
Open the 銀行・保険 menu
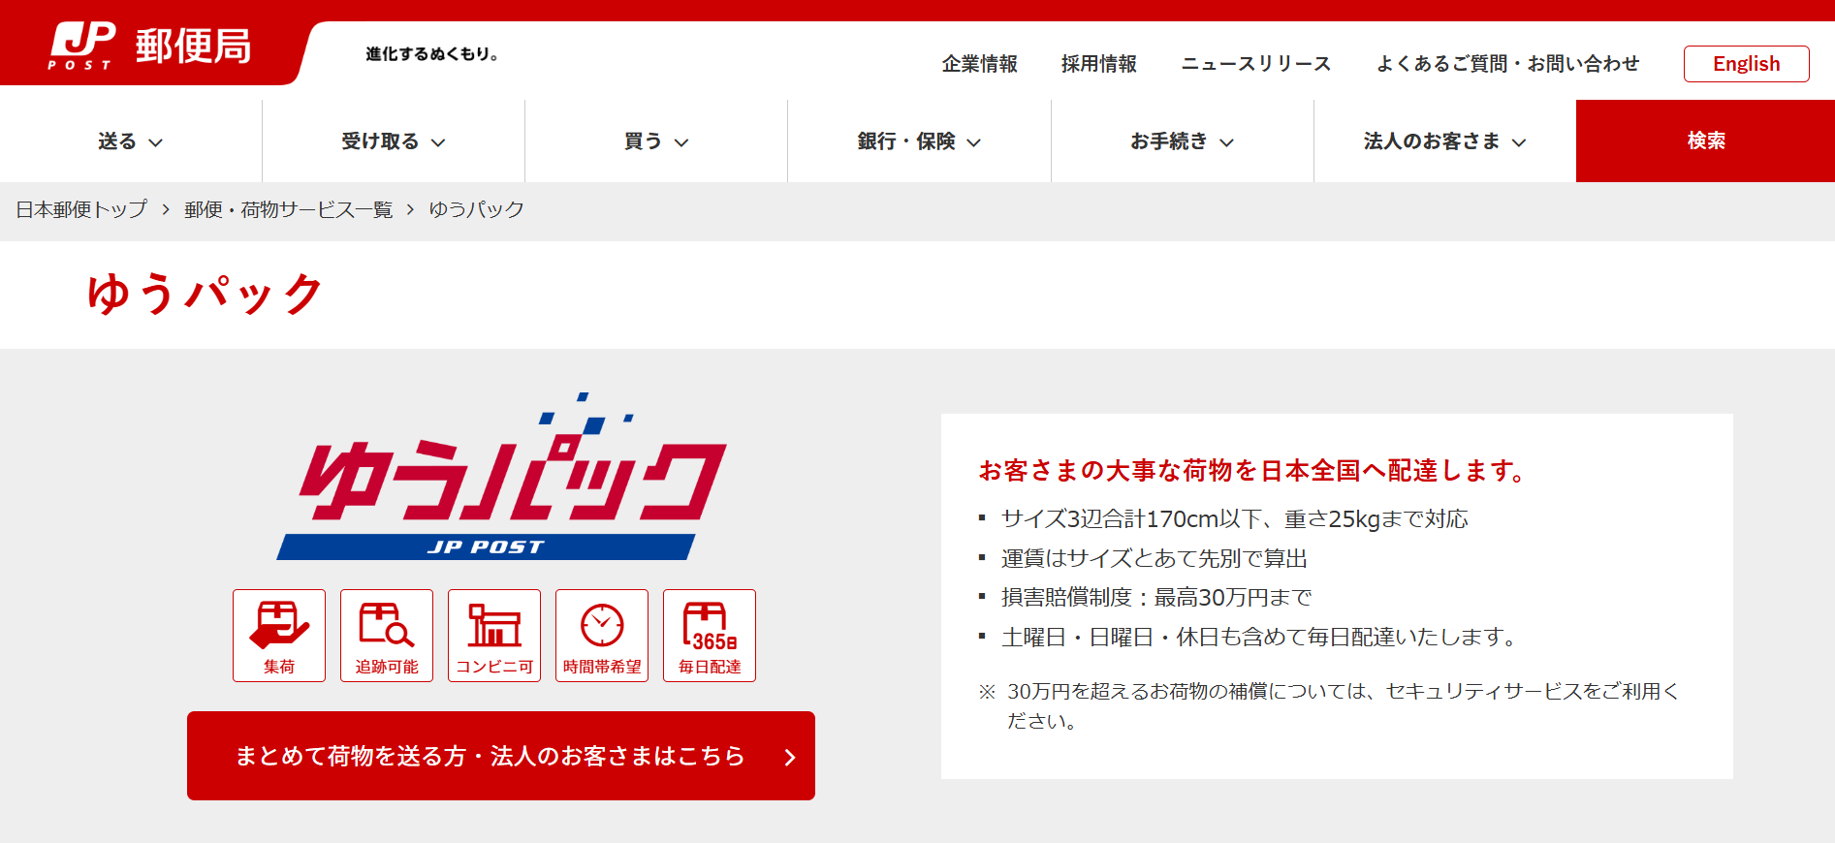pyautogui.click(x=919, y=141)
